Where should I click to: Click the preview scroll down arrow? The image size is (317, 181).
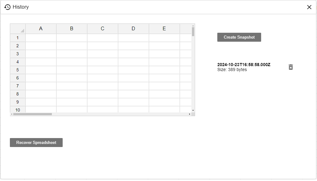click(x=193, y=110)
